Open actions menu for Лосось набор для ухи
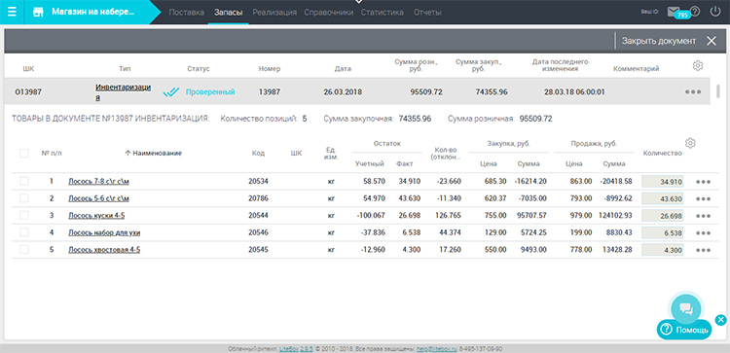This screenshot has width=730, height=353. click(704, 233)
